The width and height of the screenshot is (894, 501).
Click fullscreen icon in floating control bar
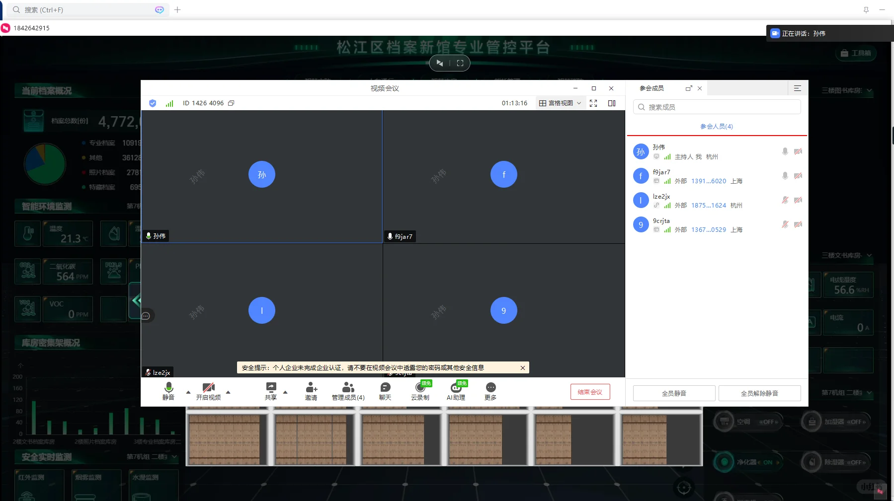[460, 63]
